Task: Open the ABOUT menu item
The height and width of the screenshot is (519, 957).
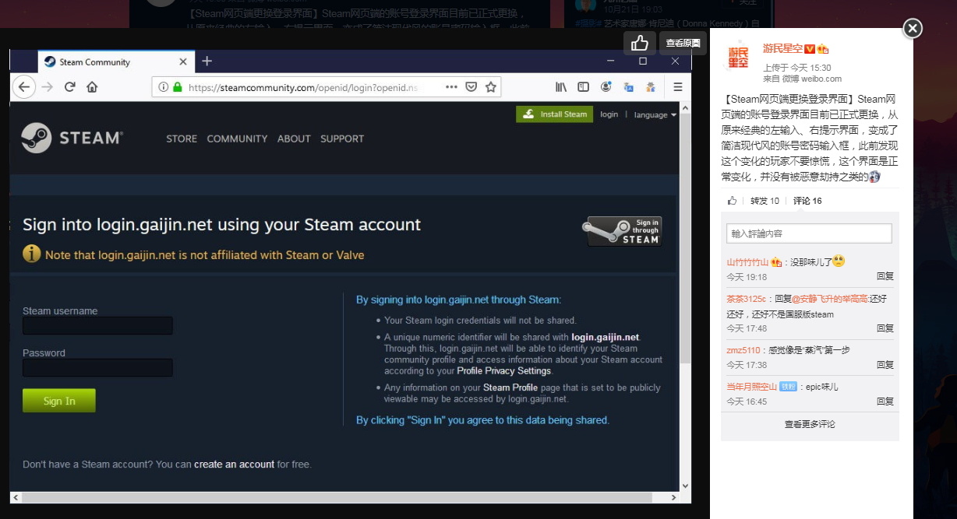Action: tap(294, 139)
